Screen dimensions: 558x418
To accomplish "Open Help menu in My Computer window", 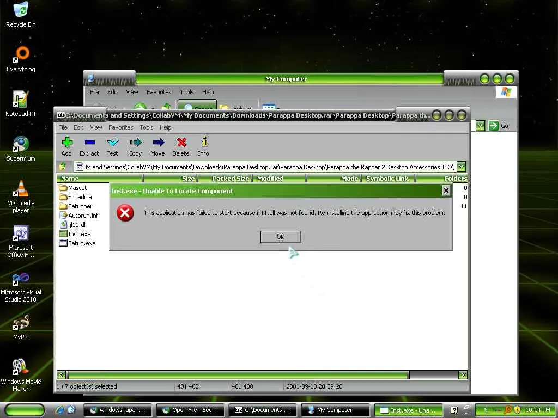I will [x=208, y=91].
